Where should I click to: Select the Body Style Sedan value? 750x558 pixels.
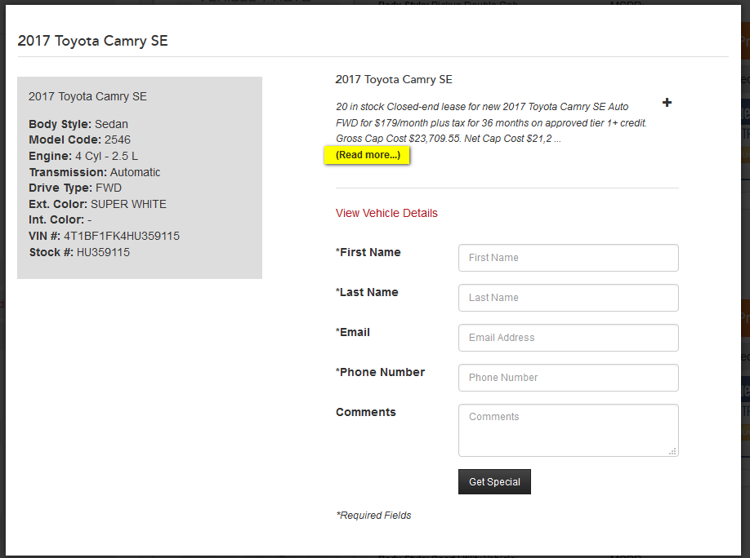pos(111,124)
